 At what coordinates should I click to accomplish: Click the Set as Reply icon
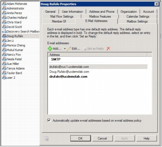click(85, 49)
